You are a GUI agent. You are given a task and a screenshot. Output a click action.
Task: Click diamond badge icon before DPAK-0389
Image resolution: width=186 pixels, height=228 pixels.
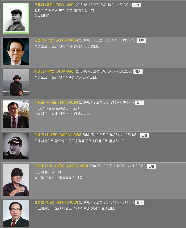pos(59,202)
